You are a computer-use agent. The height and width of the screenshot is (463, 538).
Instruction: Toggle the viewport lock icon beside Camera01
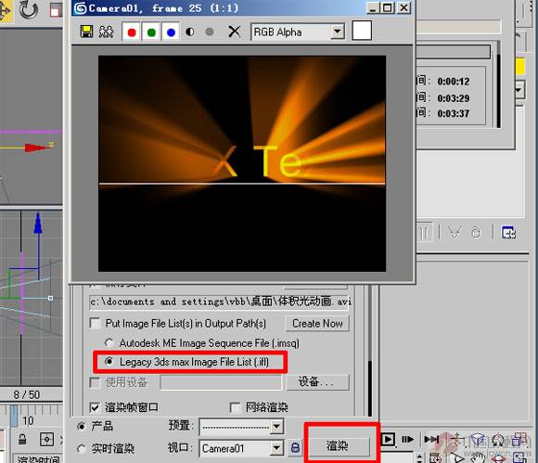tap(295, 447)
